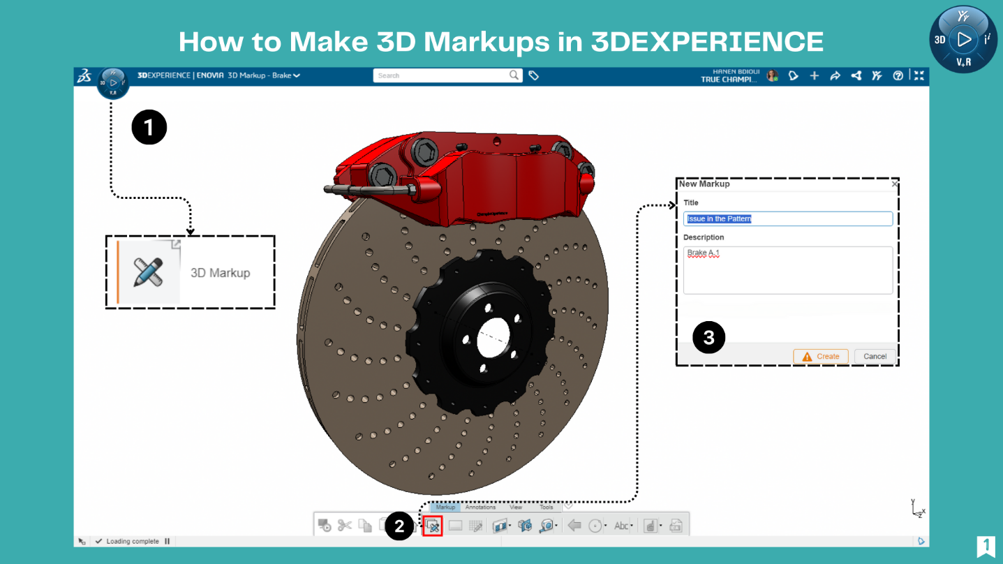This screenshot has width=1003, height=564.
Task: Click the Create button in New Markup
Action: (x=821, y=356)
